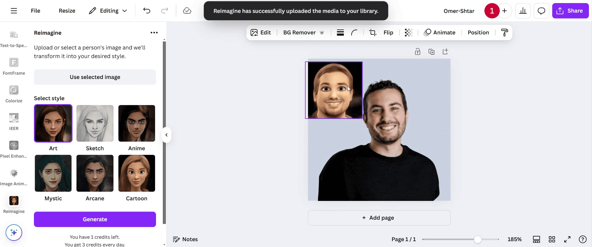Open the File menu
This screenshot has width=592, height=247.
(35, 11)
